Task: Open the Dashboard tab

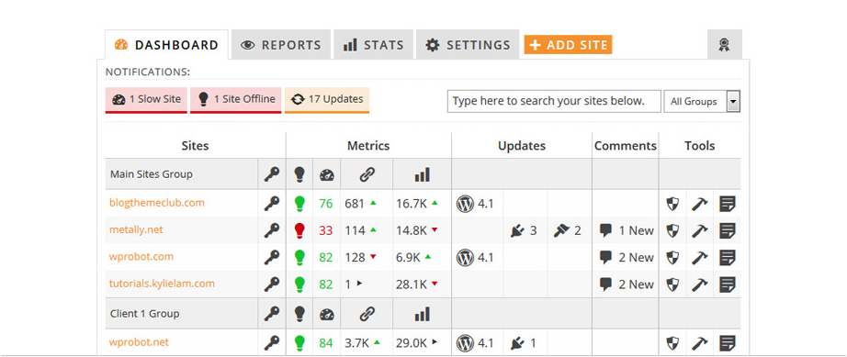Action: tap(166, 45)
